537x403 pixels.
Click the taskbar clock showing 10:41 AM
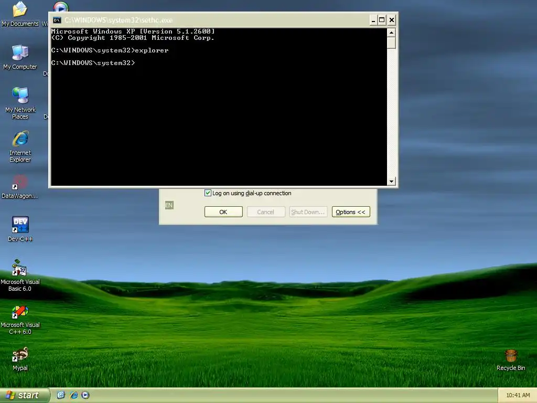[518, 395]
